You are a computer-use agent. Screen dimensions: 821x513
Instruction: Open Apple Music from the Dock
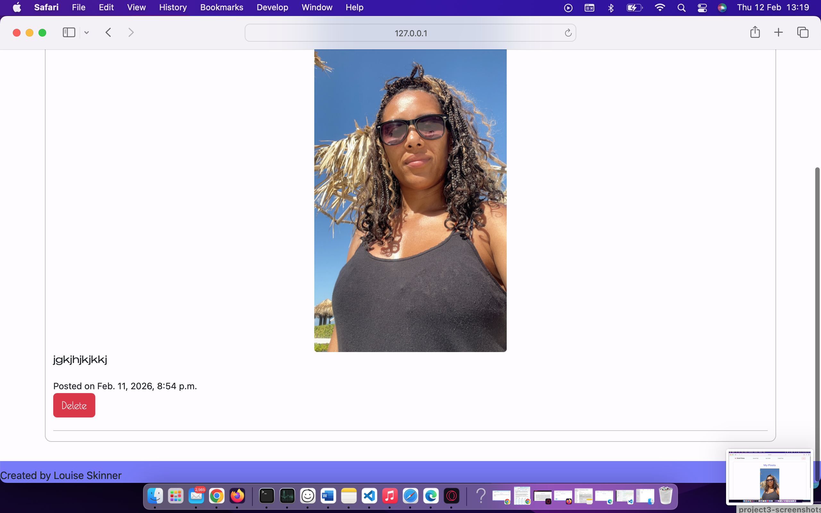pos(390,496)
